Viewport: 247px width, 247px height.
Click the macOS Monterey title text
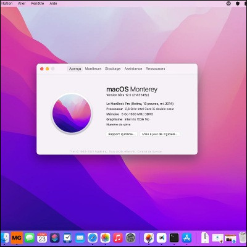click(132, 90)
